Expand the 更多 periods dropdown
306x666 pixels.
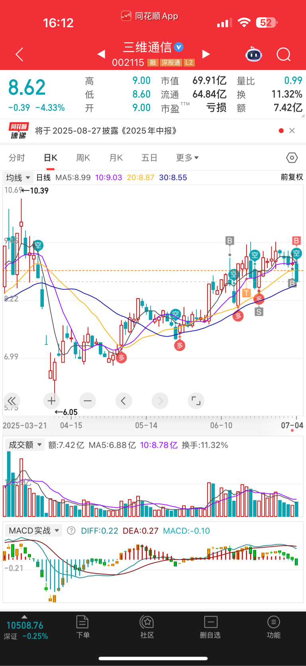(187, 158)
